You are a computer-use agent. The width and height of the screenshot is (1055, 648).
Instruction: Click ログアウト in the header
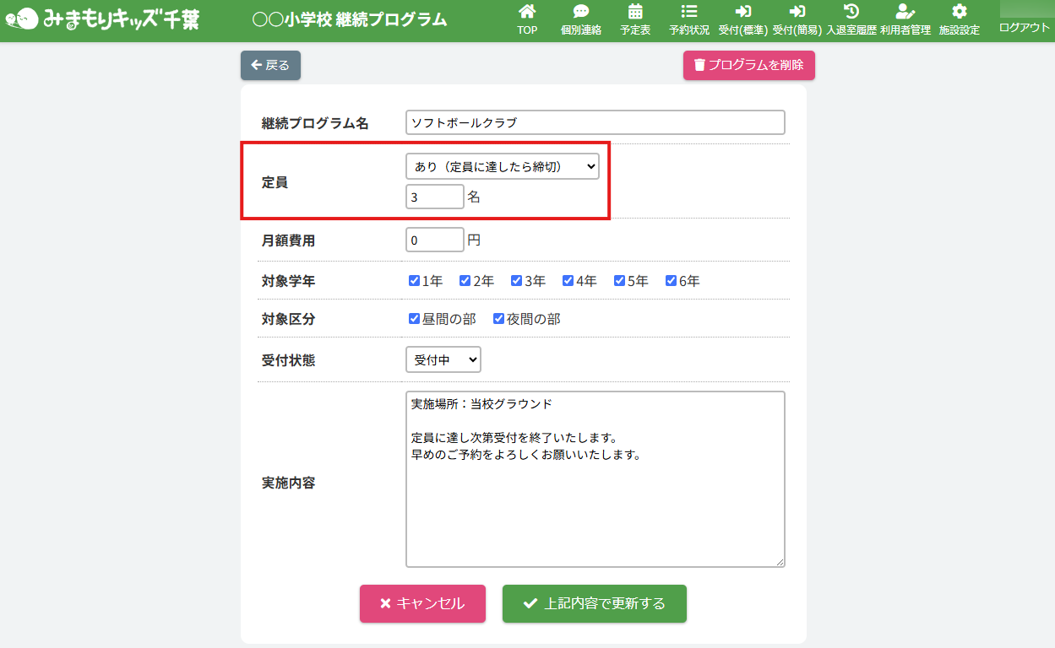point(1024,27)
